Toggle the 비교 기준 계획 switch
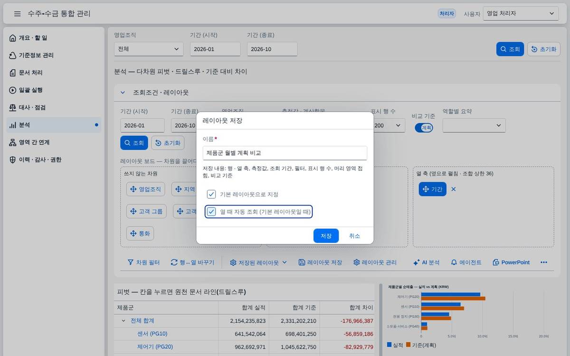This screenshot has height=356, width=570. click(x=424, y=128)
